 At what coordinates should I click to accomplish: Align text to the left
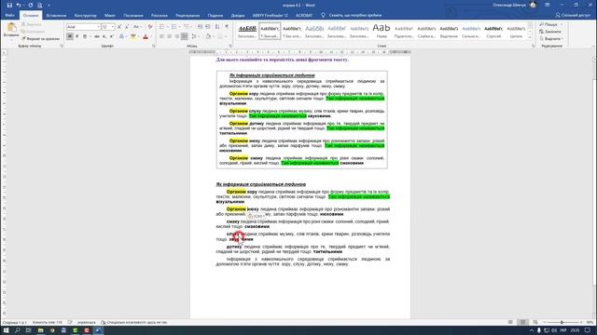pyautogui.click(x=161, y=36)
